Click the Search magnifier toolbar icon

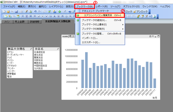[45, 12]
